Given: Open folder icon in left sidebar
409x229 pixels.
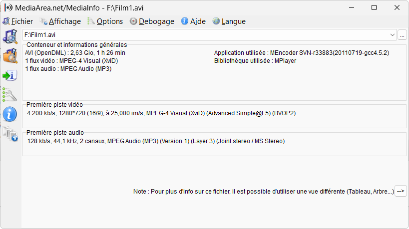Looking at the screenshot, I should (10, 56).
